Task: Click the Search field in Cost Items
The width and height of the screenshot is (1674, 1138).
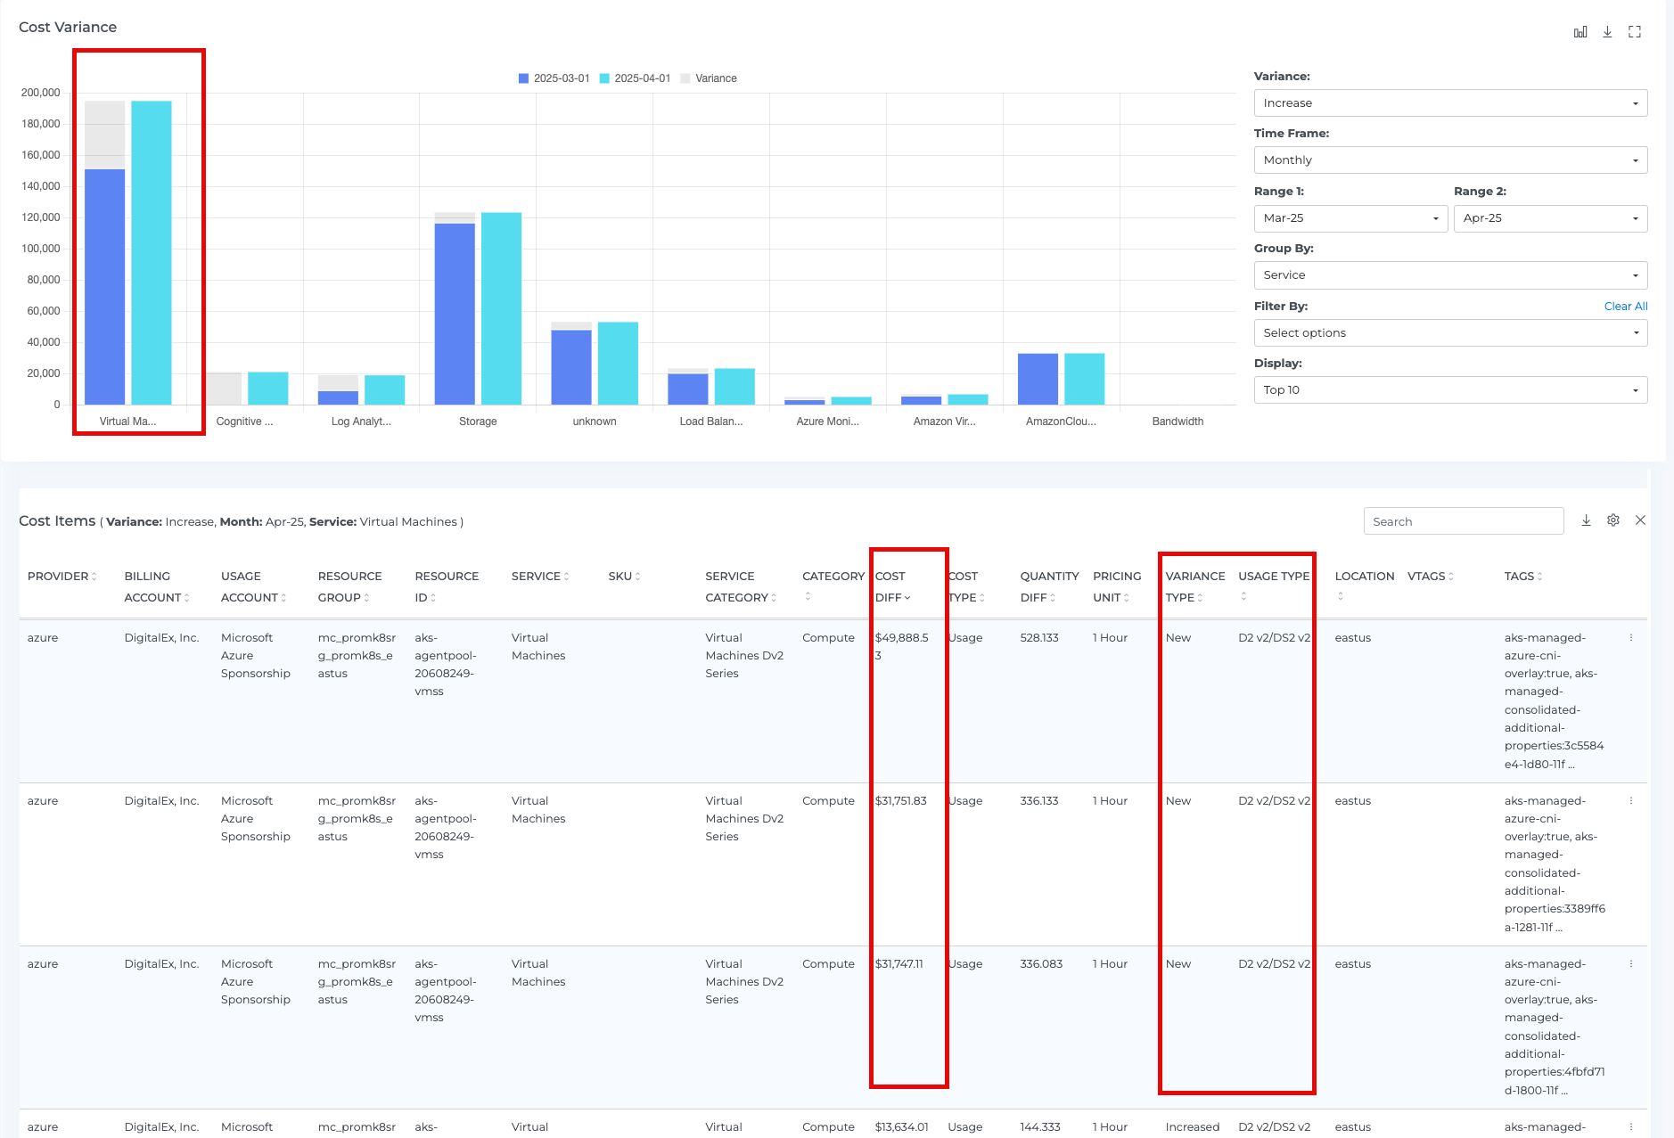Action: (x=1463, y=521)
